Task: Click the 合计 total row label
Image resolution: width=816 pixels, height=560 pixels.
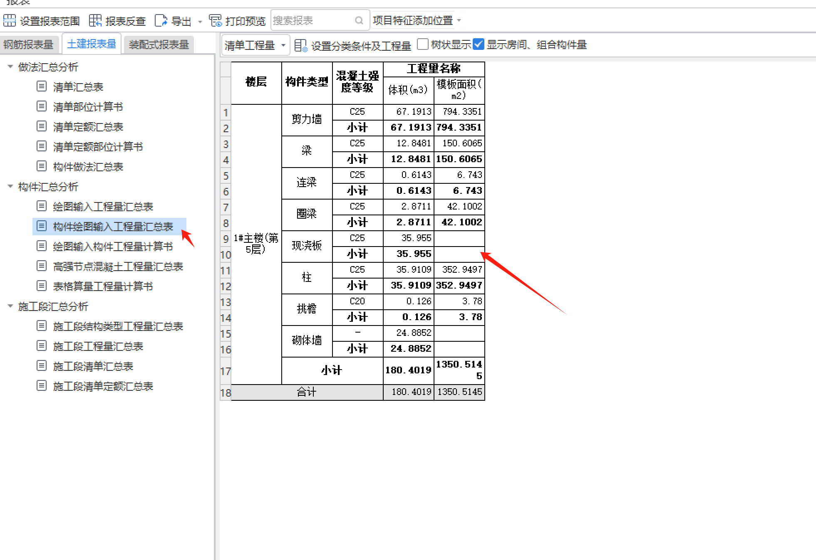Action: [307, 392]
